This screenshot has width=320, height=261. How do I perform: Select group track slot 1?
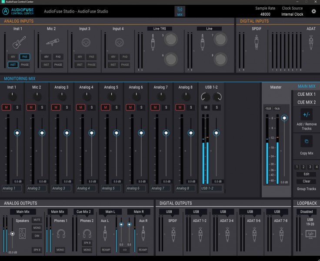tap(297, 167)
